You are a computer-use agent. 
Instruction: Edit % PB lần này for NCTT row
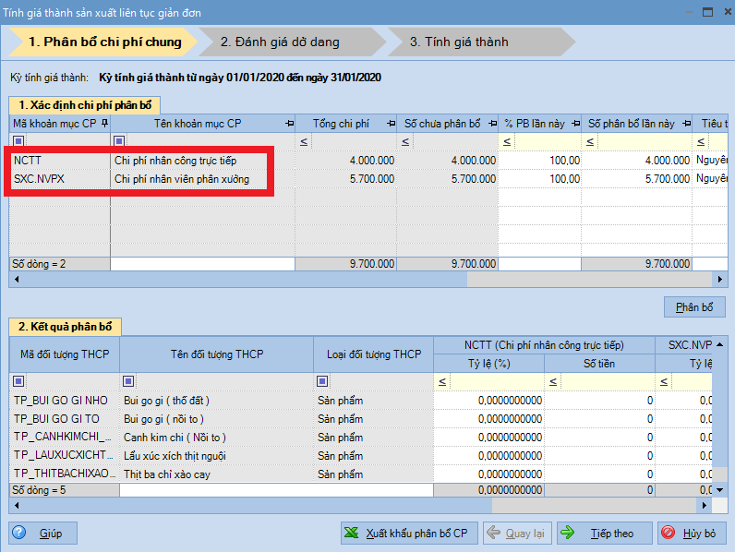pyautogui.click(x=540, y=160)
